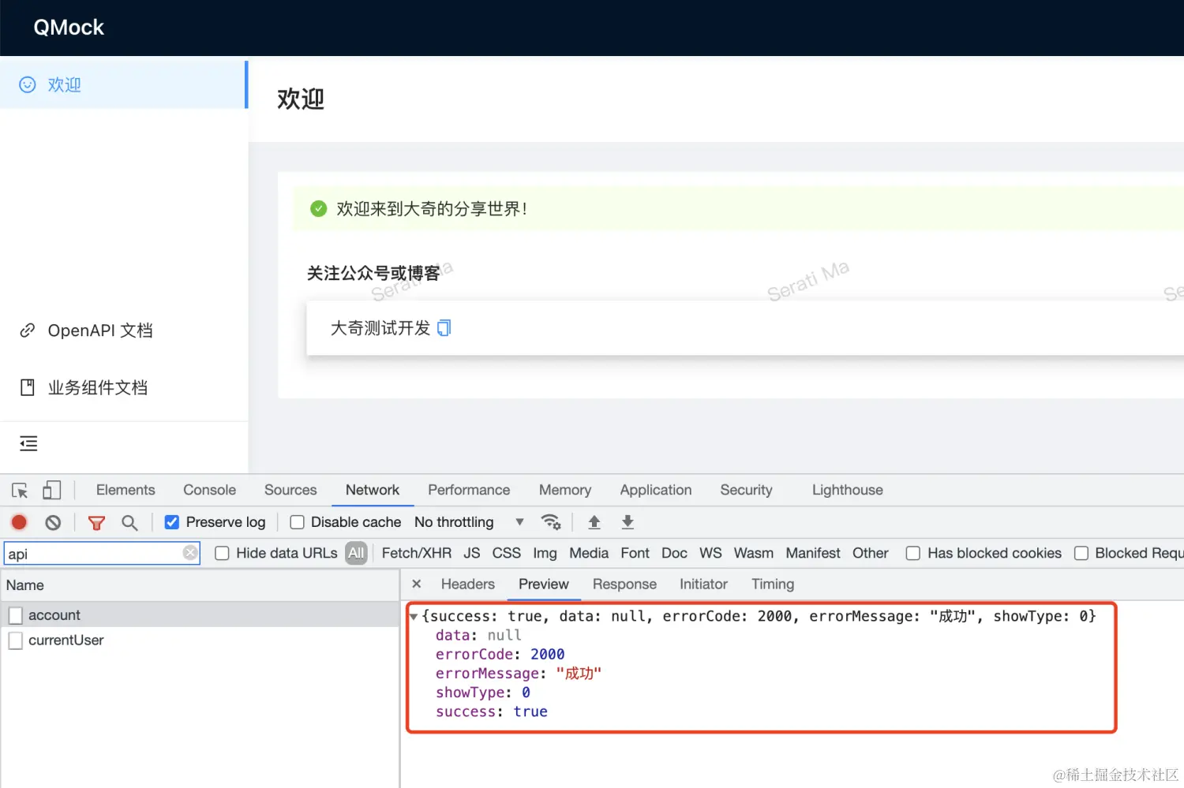Open the Initiator tab

[x=703, y=584]
